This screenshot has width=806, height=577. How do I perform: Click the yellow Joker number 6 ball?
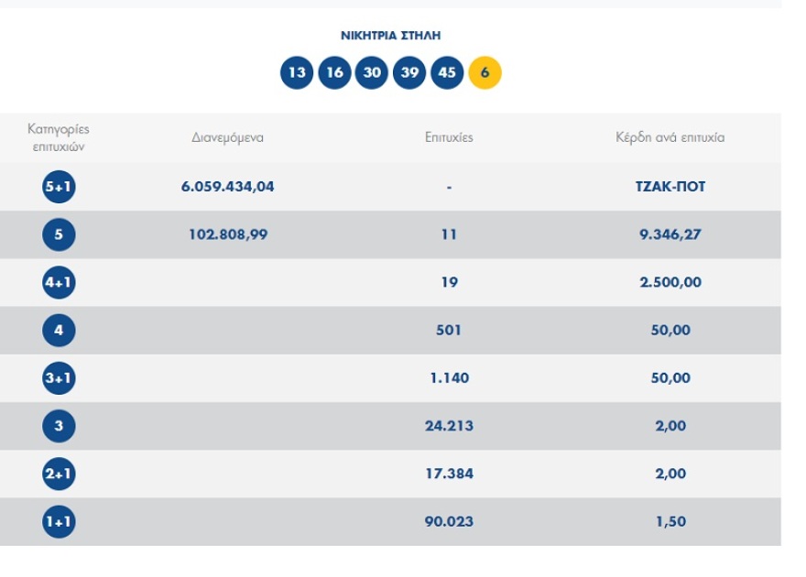(x=485, y=73)
